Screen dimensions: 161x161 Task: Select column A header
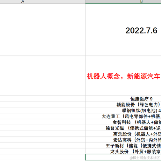tap(43, 2)
